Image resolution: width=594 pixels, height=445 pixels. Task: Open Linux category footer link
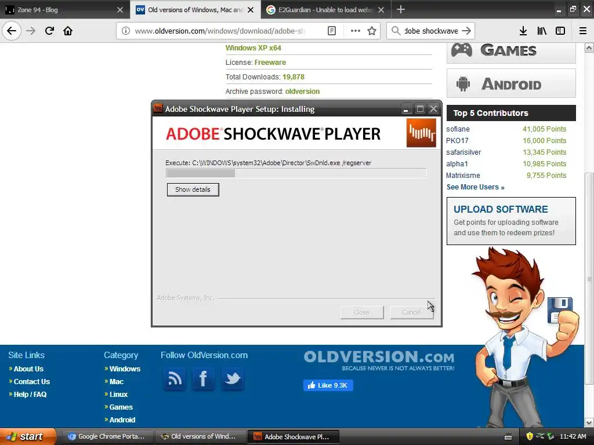[x=118, y=394]
